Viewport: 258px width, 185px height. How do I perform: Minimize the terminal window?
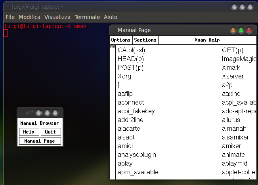click(234, 7)
